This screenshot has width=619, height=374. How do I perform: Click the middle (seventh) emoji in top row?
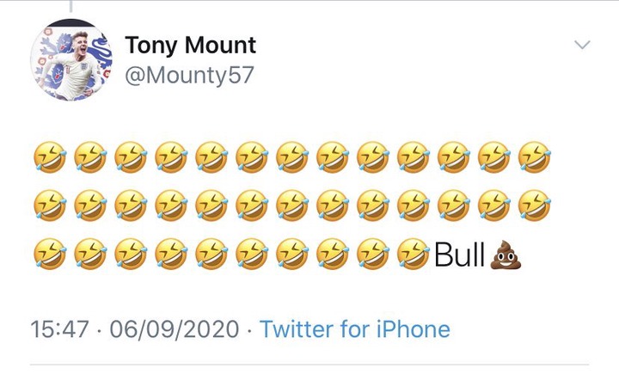291,158
